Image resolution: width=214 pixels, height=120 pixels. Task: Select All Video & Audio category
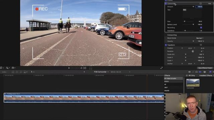[173, 79]
